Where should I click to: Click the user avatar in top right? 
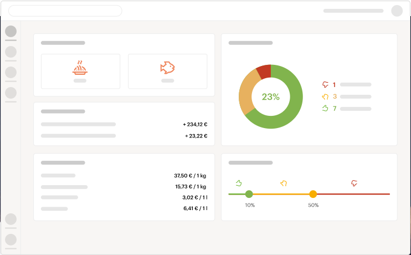[x=397, y=11]
